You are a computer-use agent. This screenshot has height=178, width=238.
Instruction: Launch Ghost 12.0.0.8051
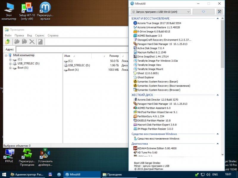146,73
